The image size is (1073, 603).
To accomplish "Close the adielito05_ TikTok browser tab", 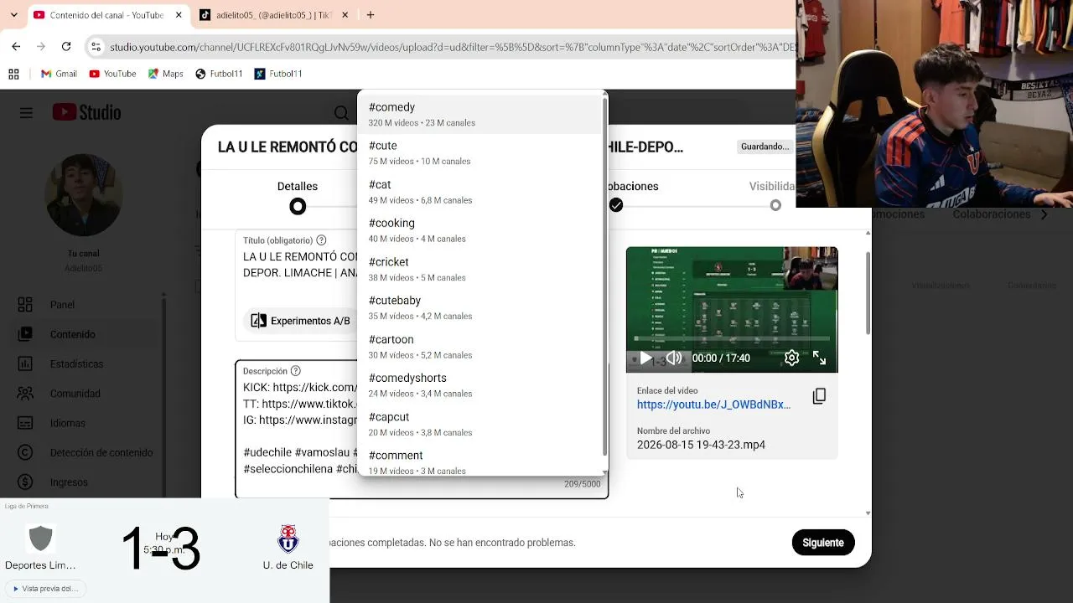I will (345, 15).
